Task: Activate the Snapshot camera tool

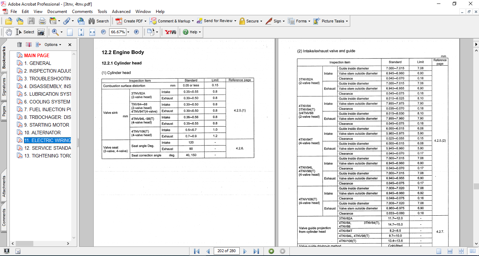Action: click(x=41, y=32)
